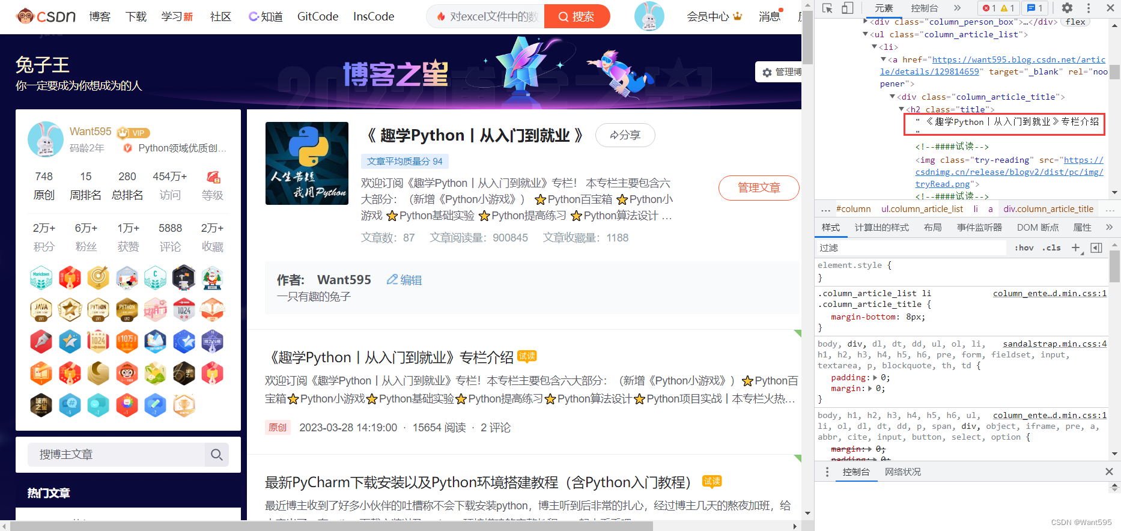
Task: Open the user avatar in header
Action: 649,16
